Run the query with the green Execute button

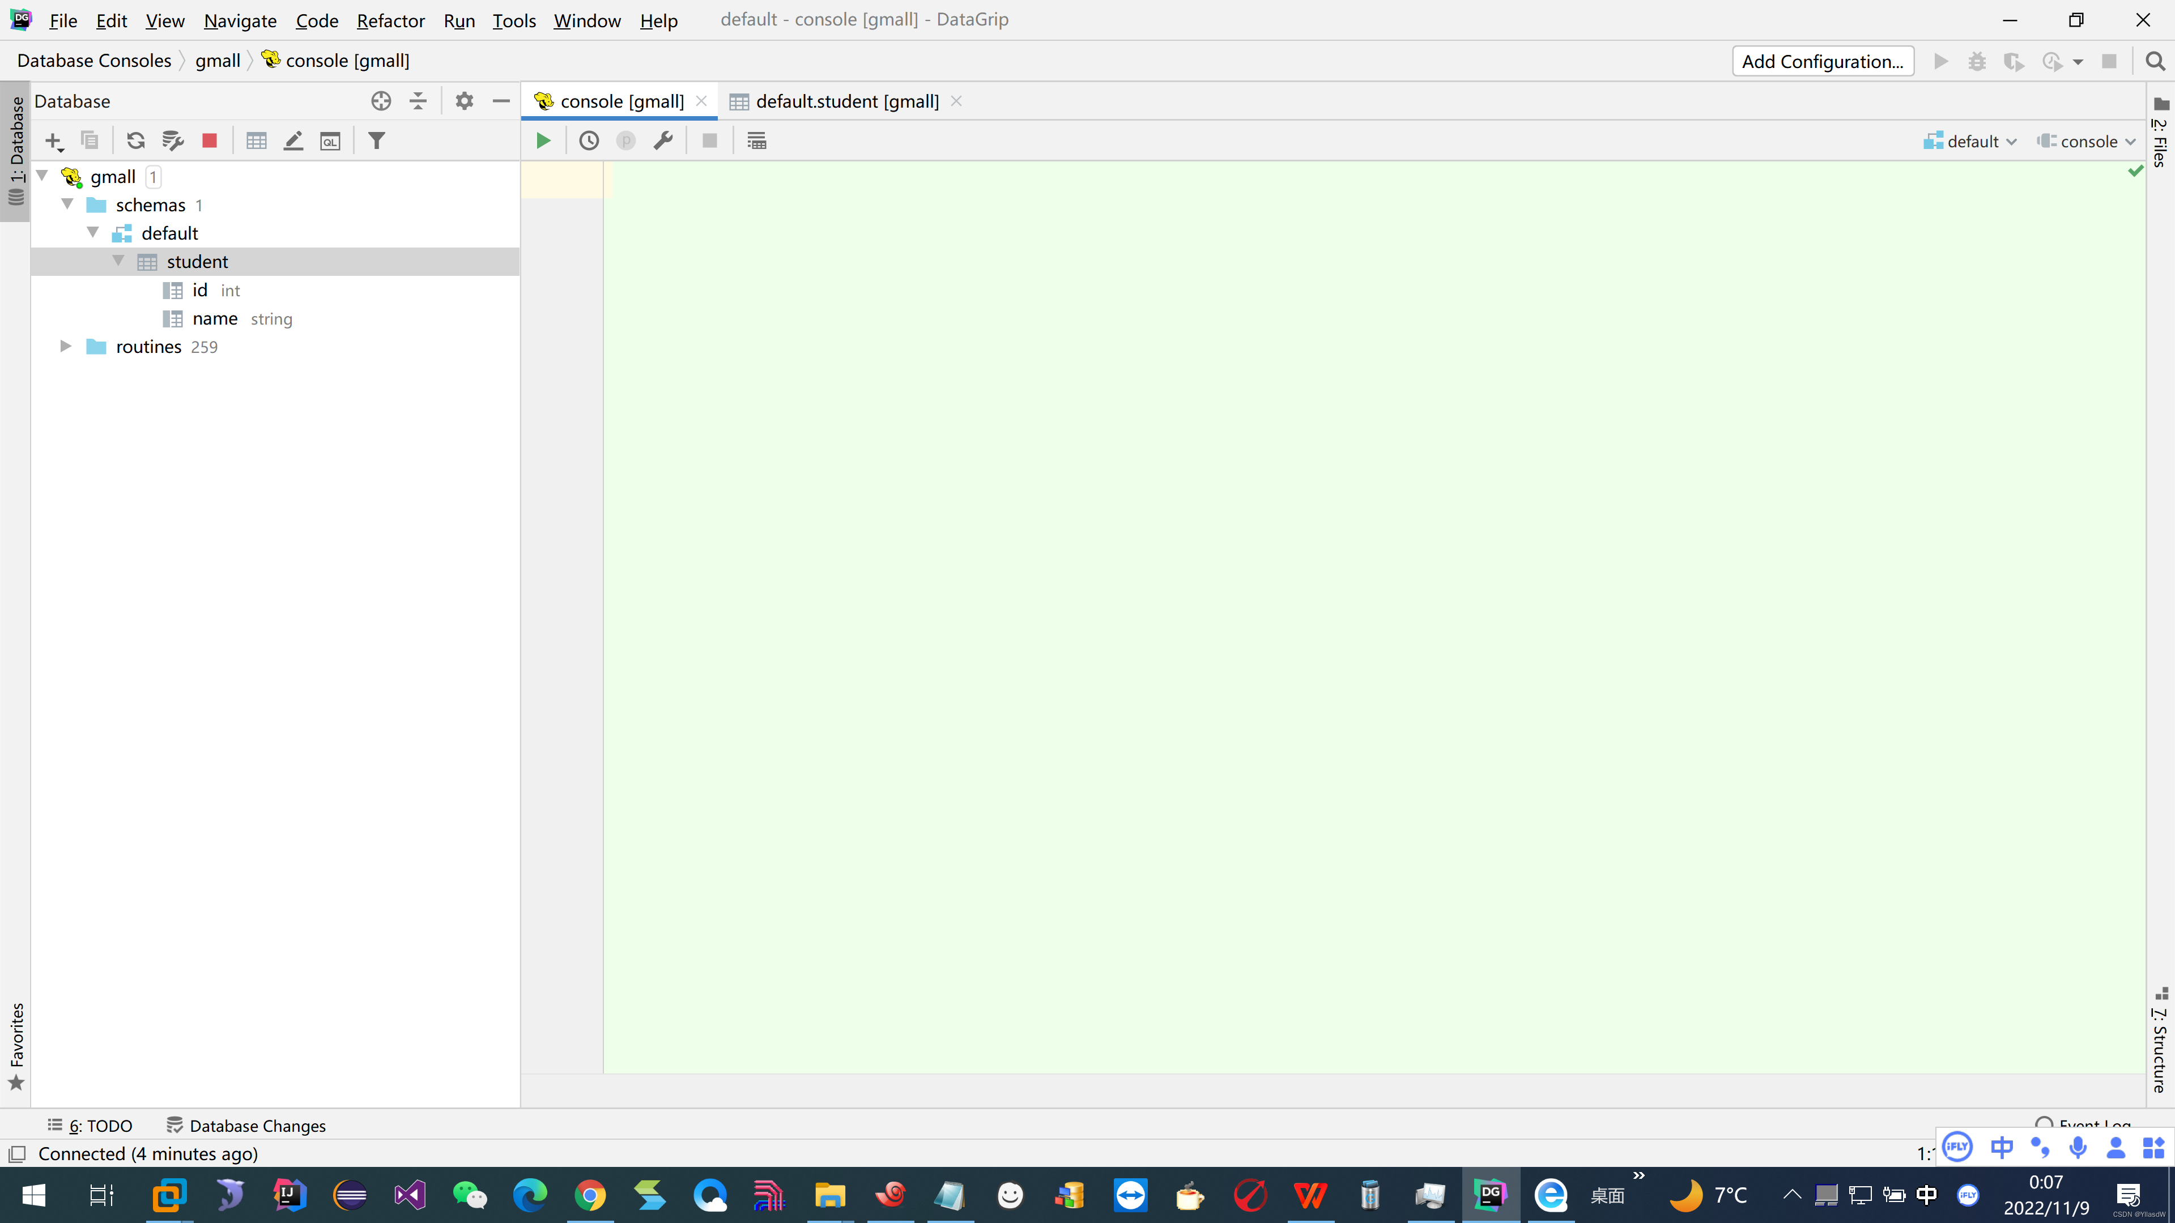[x=543, y=141]
